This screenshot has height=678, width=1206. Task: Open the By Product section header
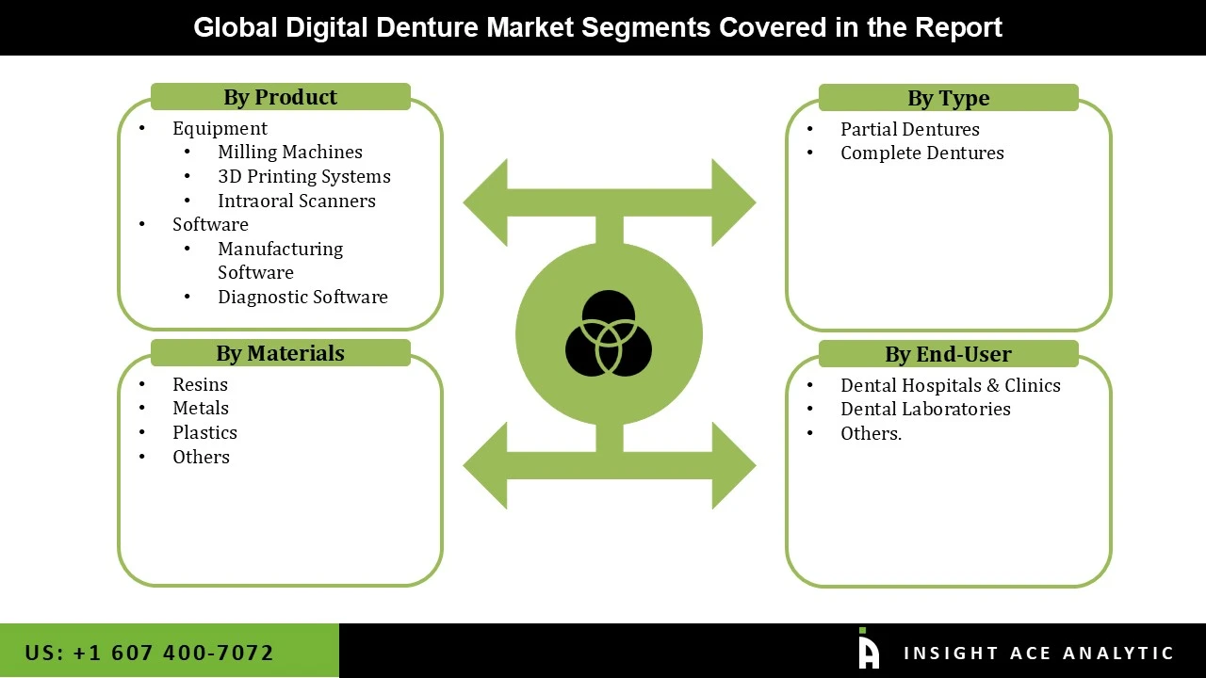point(280,97)
